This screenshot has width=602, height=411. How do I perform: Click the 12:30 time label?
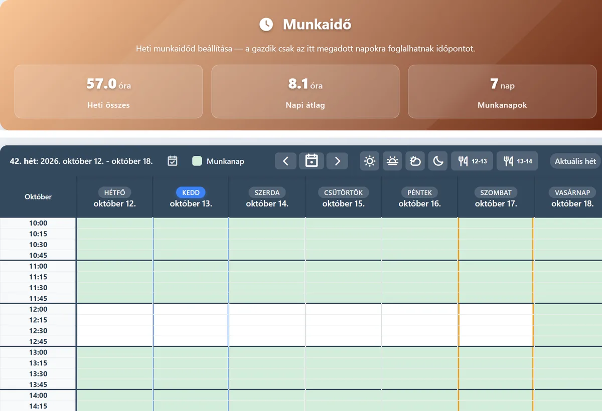[x=38, y=331]
